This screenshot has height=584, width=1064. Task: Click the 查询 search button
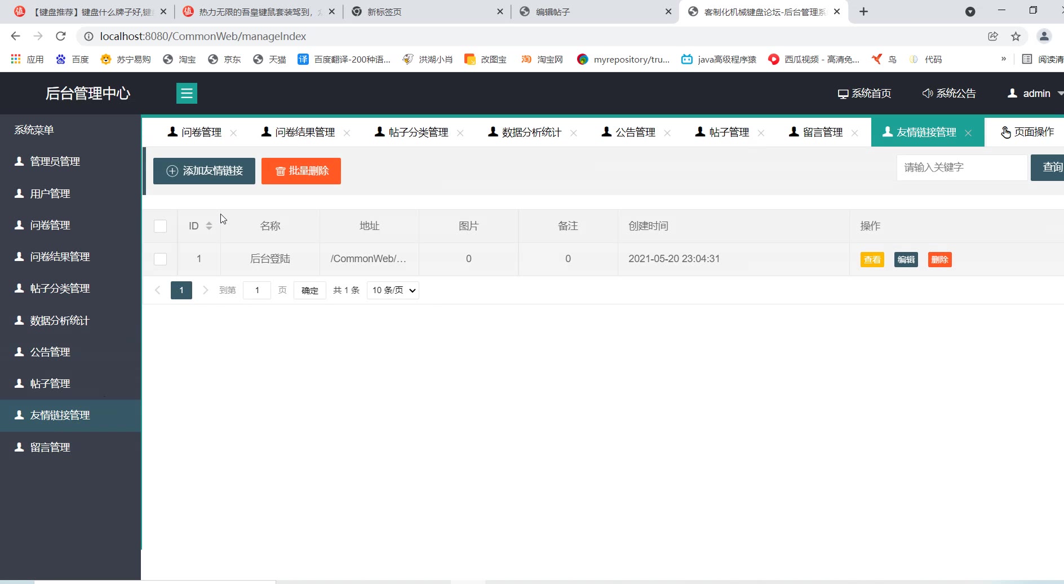click(x=1048, y=167)
